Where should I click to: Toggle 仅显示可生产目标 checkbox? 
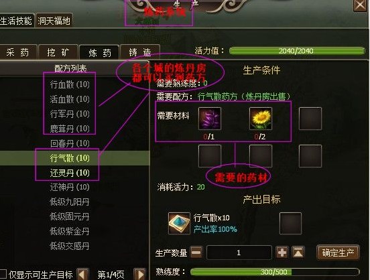coord(3,274)
